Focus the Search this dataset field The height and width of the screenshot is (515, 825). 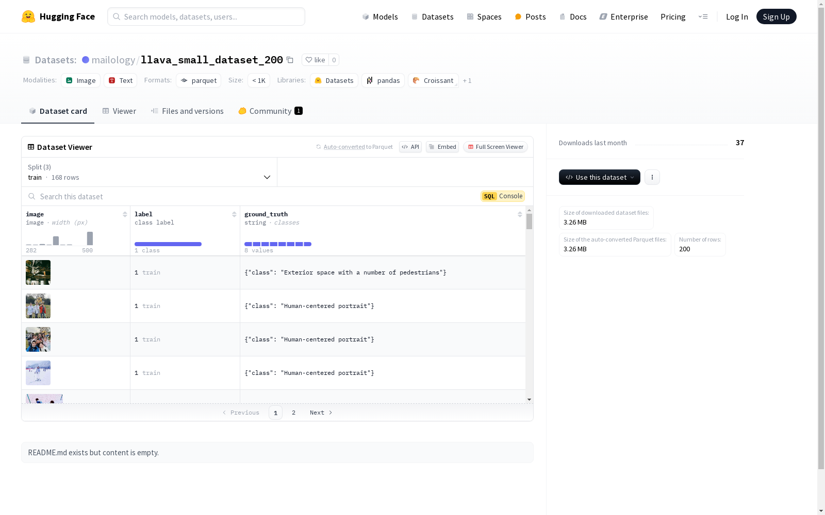point(253,196)
